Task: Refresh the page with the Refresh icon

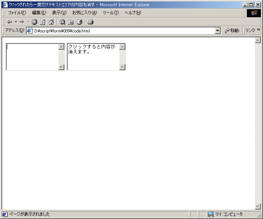Action: point(43,22)
